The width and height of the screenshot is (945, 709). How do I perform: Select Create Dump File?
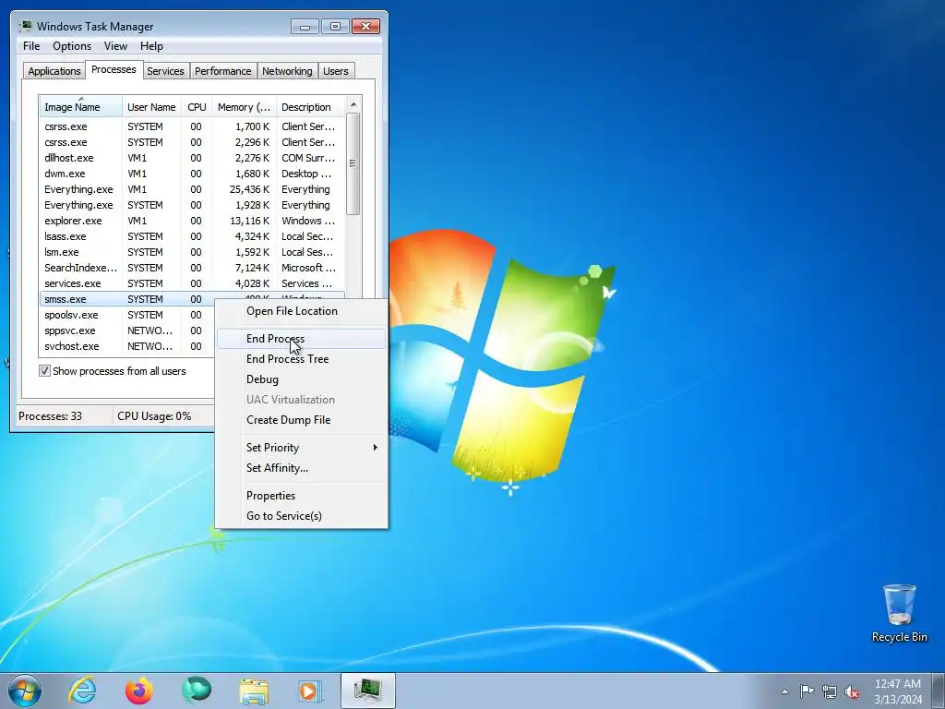[302, 420]
